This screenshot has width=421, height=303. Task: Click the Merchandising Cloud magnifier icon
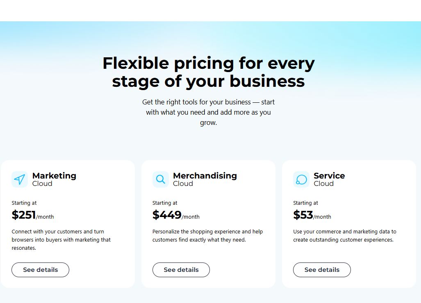161,179
